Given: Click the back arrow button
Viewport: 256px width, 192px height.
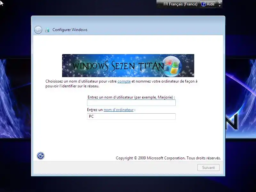Looking at the screenshot, I should [38, 30].
